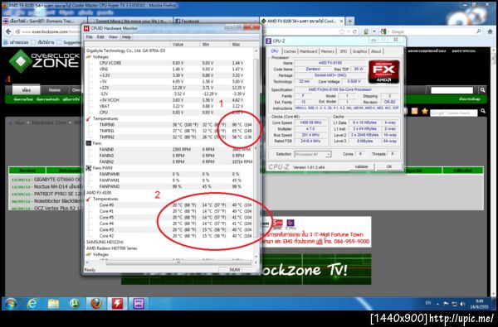Open the Action Center flag icon
Viewport: 498px width, 327px height.
(x=446, y=304)
